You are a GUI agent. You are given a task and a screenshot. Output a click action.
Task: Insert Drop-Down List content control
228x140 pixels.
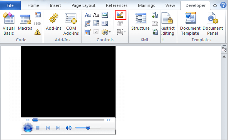point(105,24)
